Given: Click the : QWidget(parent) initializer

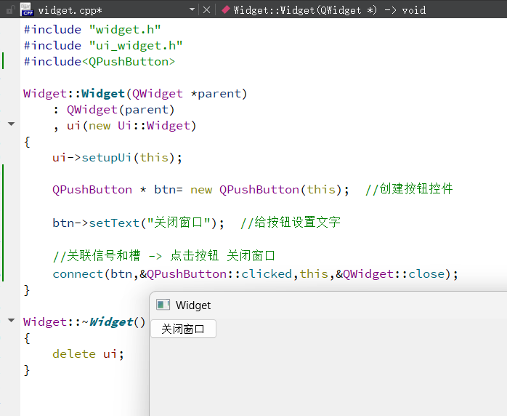Looking at the screenshot, I should click(x=114, y=110).
